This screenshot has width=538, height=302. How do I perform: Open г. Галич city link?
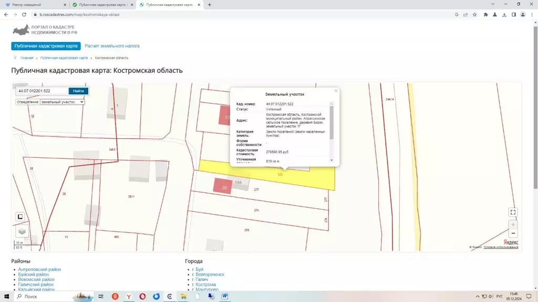pos(200,279)
